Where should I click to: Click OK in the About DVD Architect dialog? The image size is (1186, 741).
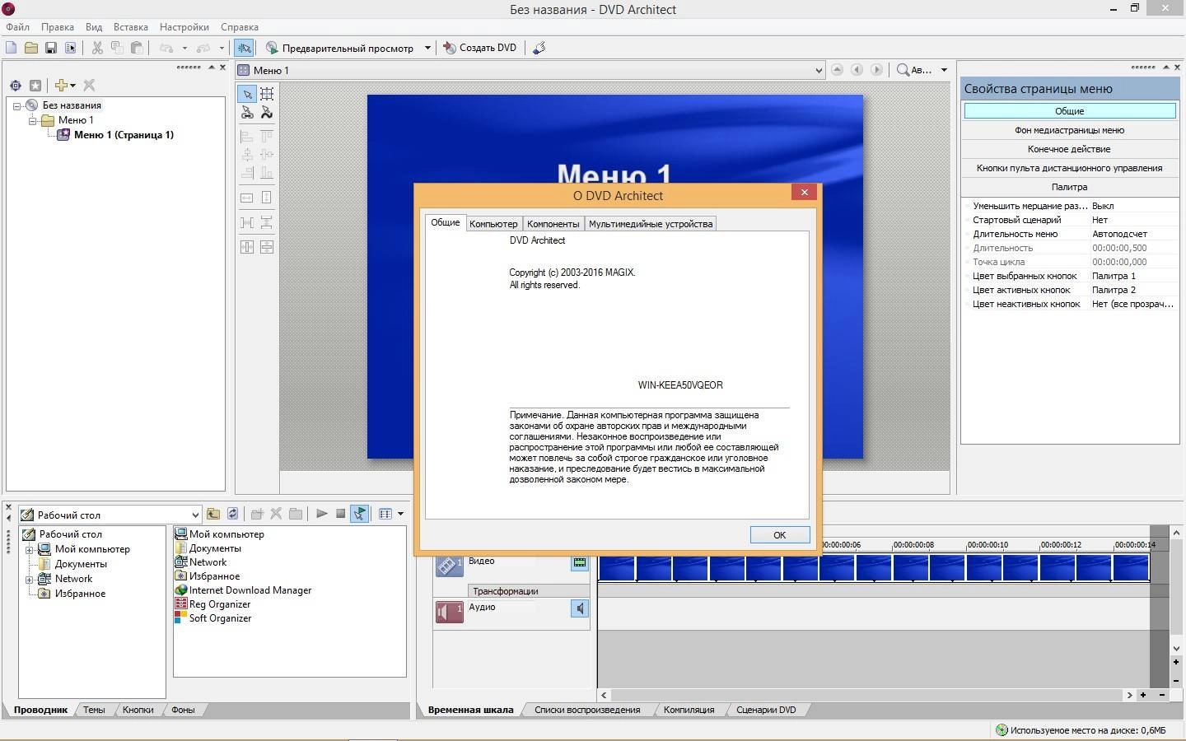coord(780,535)
